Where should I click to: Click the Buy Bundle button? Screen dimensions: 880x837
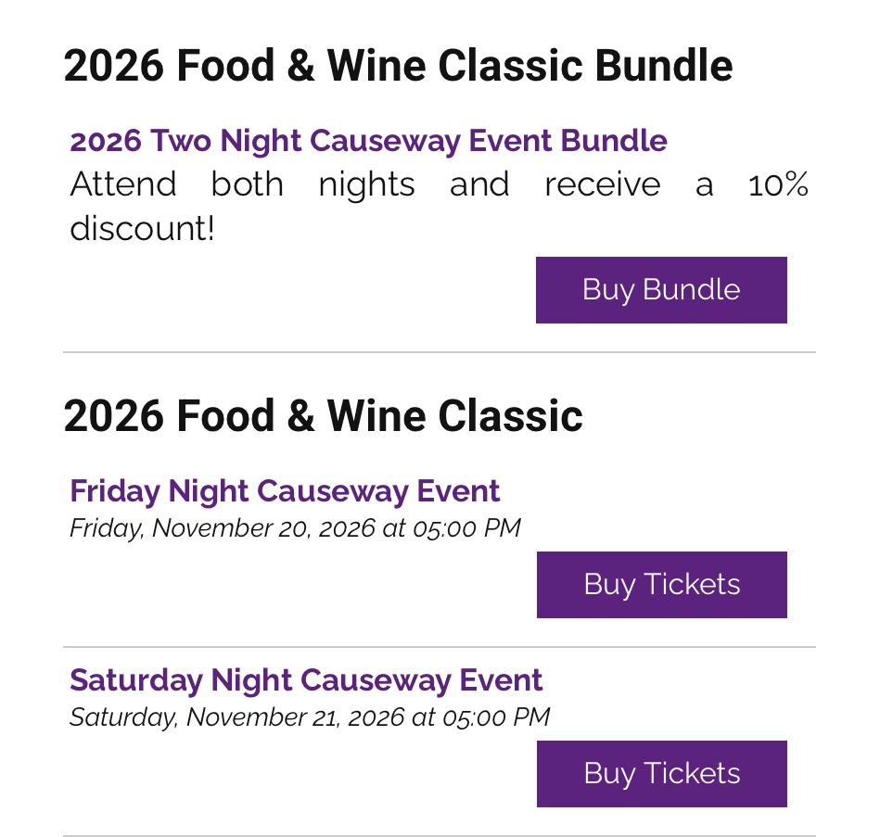pos(661,290)
